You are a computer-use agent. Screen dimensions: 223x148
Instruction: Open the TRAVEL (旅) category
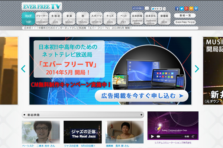coord(83,18)
